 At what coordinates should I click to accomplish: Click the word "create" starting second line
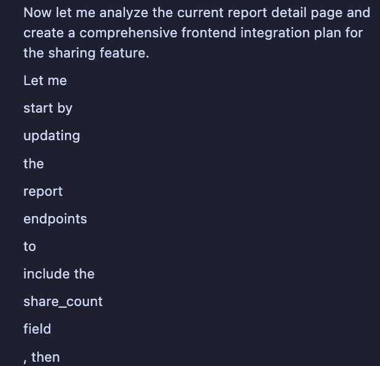click(x=44, y=33)
